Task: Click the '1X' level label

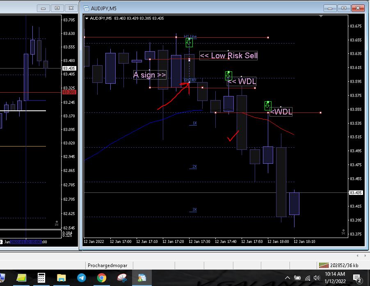Action: 194,123
